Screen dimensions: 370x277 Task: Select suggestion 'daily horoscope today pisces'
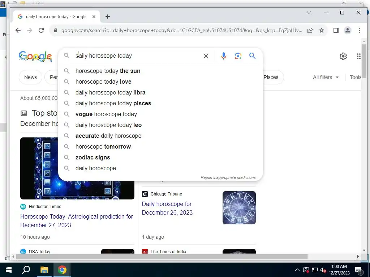click(160, 104)
